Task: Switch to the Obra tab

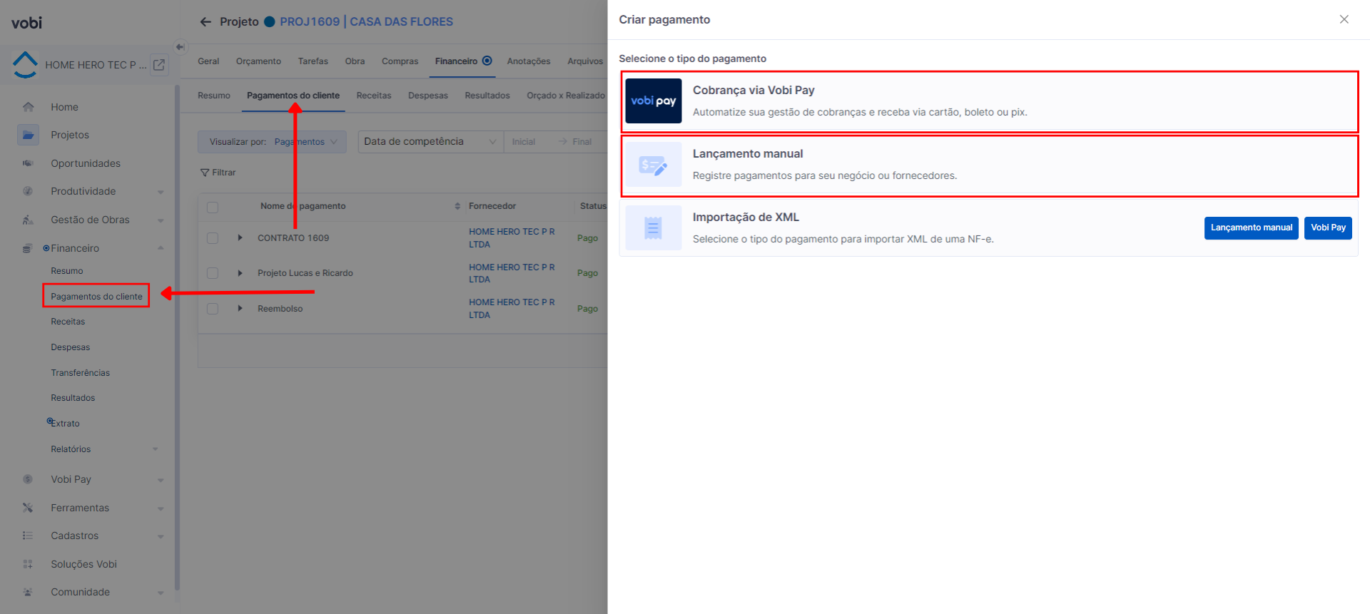Action: click(x=355, y=61)
